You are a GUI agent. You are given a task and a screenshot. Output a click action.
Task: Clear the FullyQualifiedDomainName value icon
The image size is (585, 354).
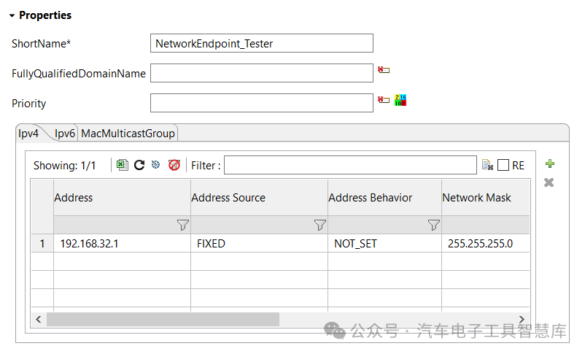click(384, 70)
